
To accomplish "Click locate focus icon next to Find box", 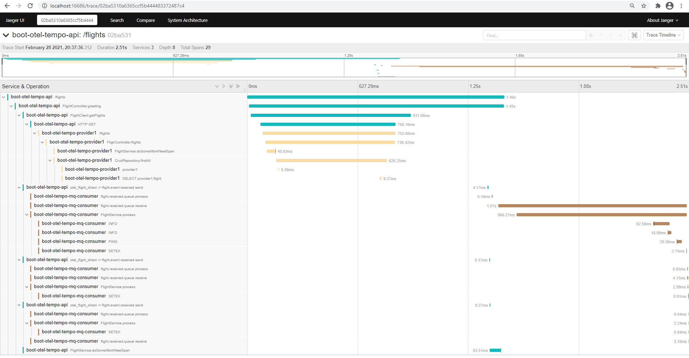I will click(591, 35).
